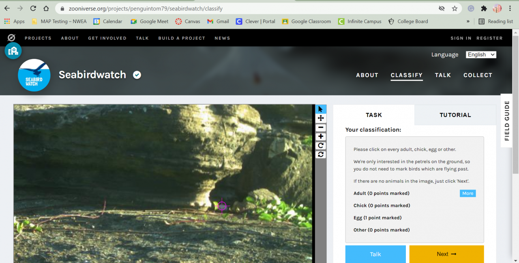
Task: Open the Clever | Portal bookmark
Action: click(255, 22)
